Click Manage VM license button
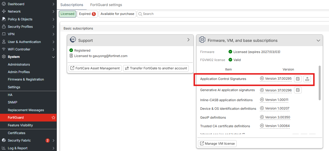 pyautogui.click(x=217, y=144)
